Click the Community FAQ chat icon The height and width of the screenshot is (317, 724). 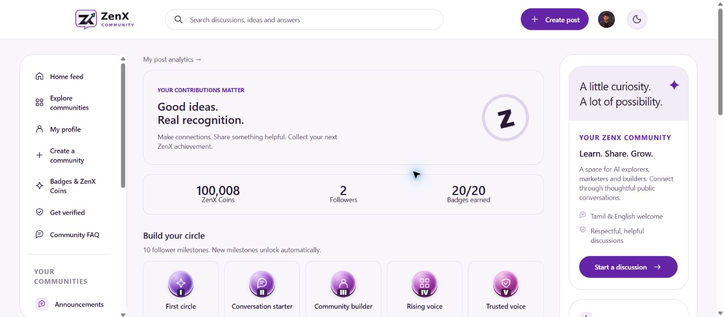[x=40, y=234]
